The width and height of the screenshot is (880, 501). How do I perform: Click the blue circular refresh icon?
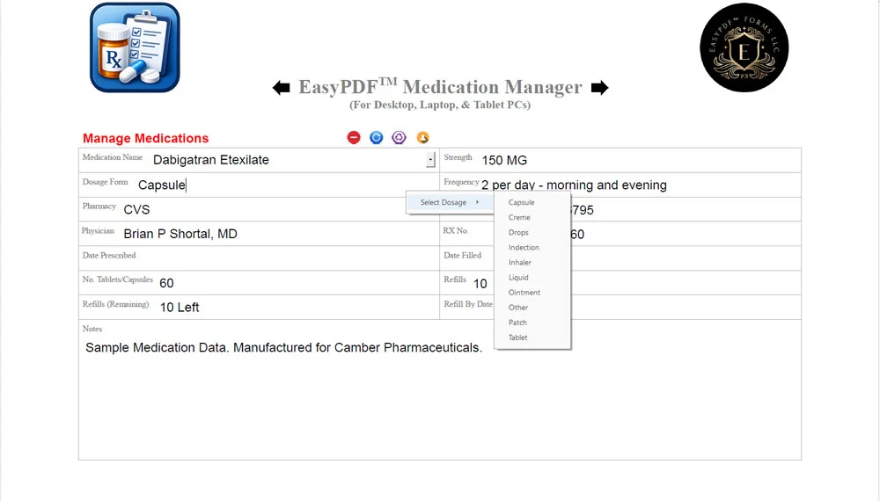[376, 137]
